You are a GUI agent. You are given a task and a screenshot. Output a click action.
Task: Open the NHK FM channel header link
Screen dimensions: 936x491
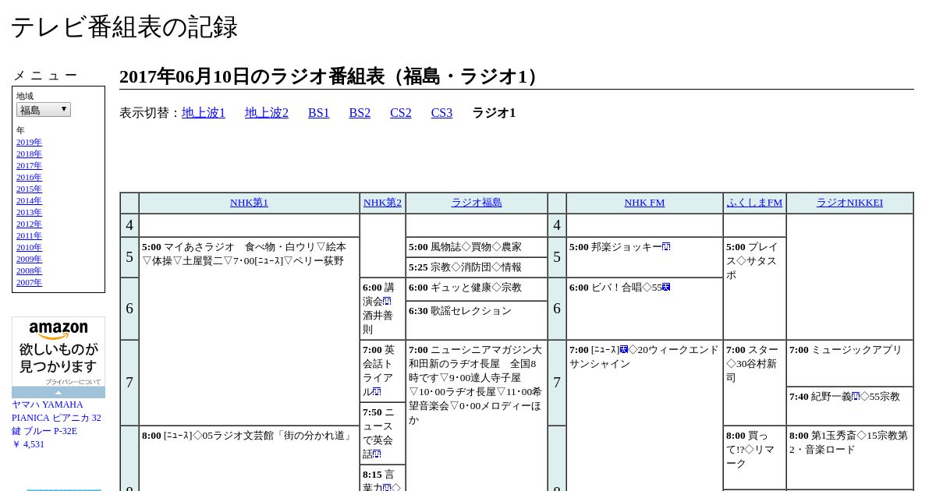click(x=644, y=203)
